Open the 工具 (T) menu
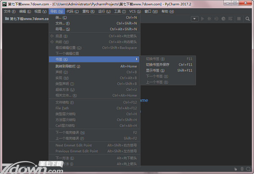The image size is (254, 174). pyautogui.click(x=120, y=11)
